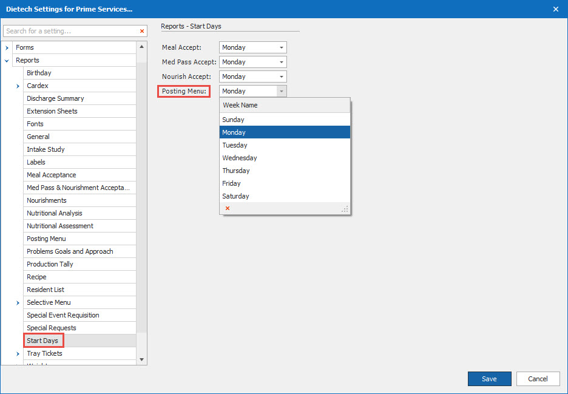Choose Sunday from the dropdown list
Image resolution: width=568 pixels, height=394 pixels.
pyautogui.click(x=285, y=120)
